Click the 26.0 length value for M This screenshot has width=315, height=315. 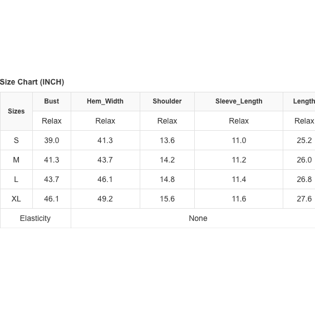tap(304, 160)
